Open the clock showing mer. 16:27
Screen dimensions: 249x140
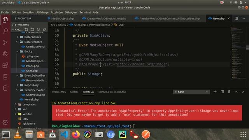point(124,2)
